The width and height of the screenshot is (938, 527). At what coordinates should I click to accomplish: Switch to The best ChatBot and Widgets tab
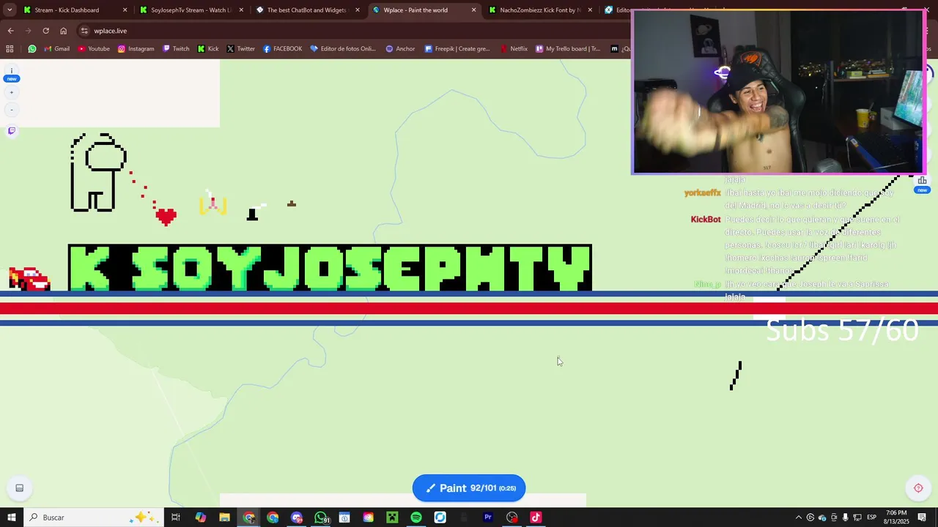click(306, 10)
